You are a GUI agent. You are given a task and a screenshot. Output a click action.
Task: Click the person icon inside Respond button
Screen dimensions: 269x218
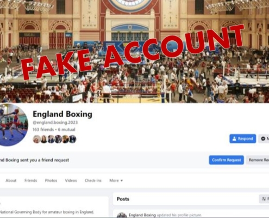[x=234, y=138]
